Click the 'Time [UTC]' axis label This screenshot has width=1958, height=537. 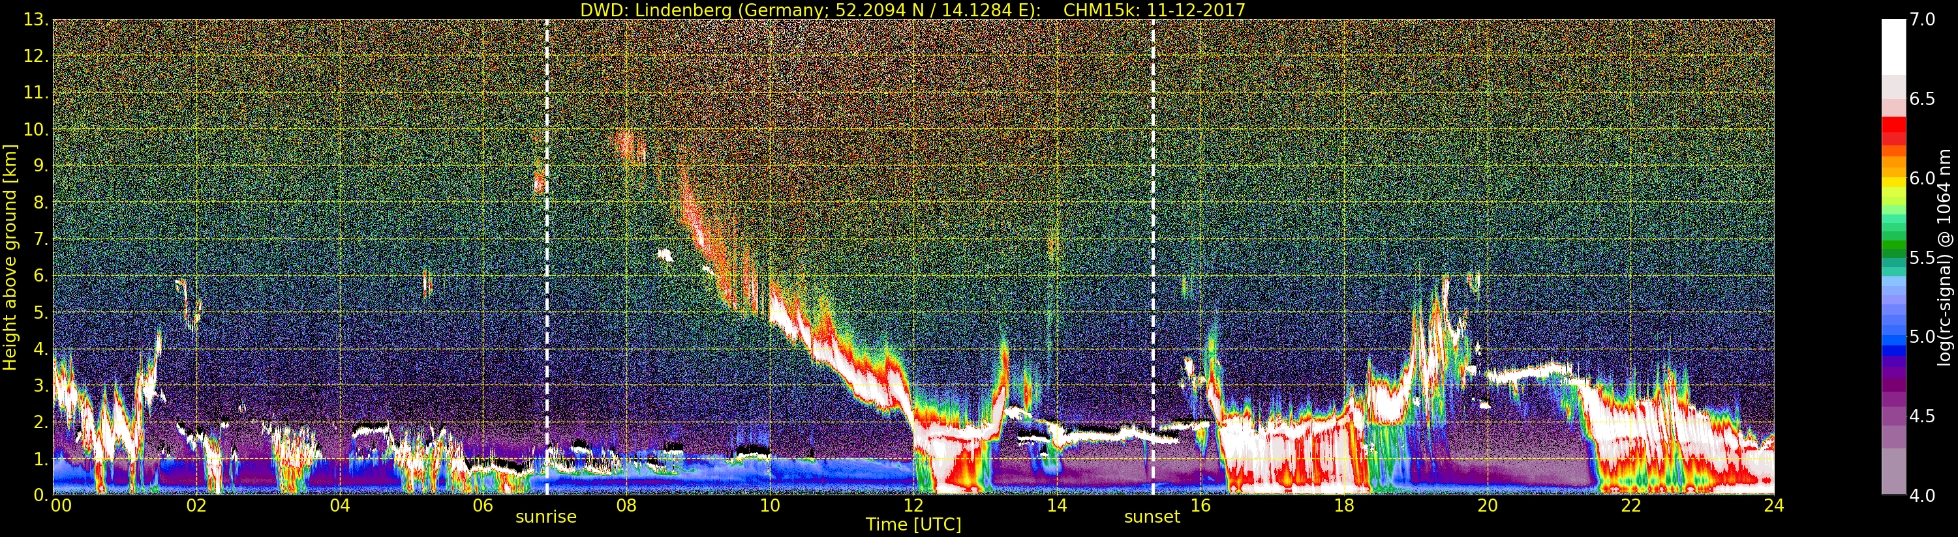(913, 525)
